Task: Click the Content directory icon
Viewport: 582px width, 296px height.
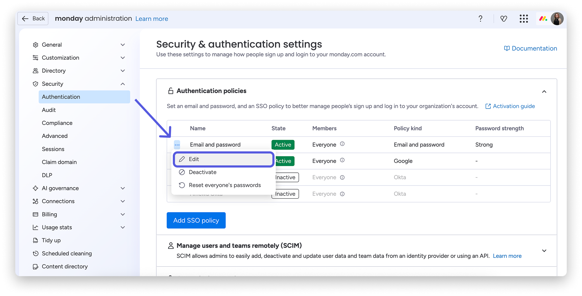Action: coord(35,267)
